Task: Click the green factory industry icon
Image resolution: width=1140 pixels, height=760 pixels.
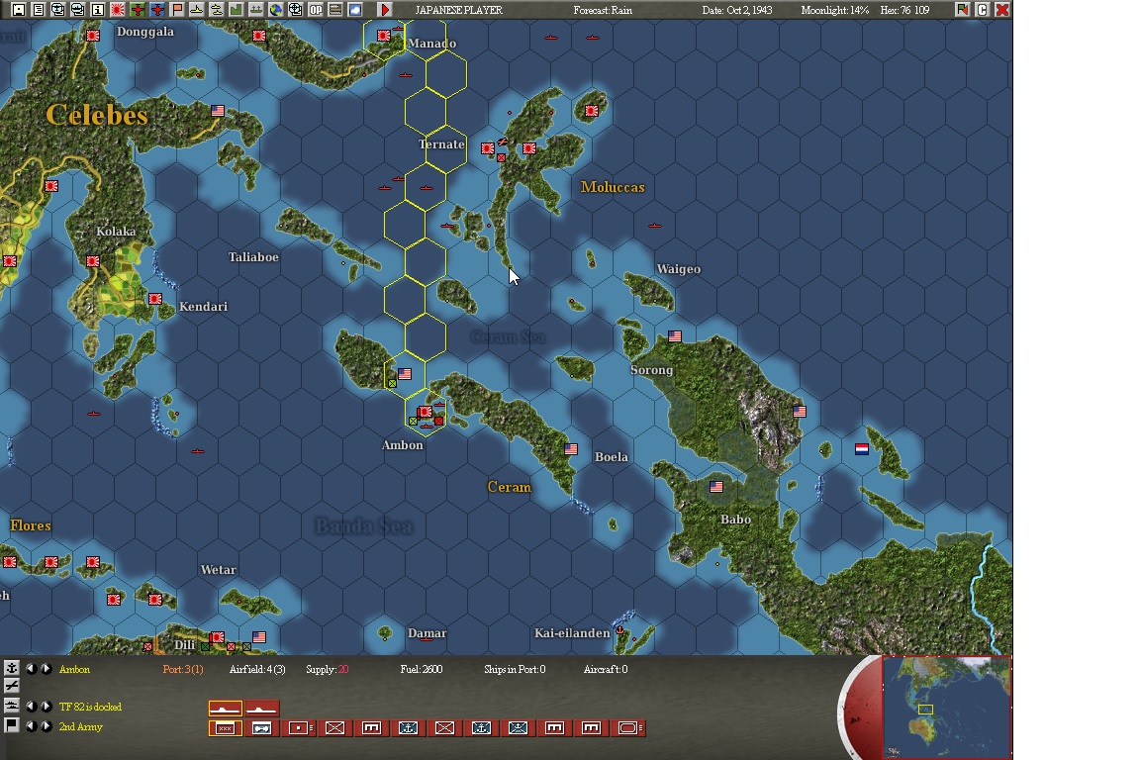Action: [x=237, y=10]
